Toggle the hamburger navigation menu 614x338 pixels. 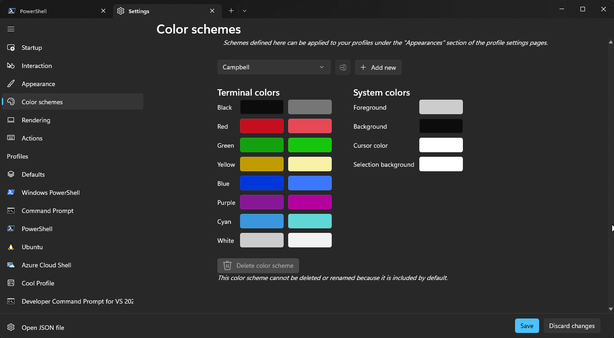click(x=11, y=29)
